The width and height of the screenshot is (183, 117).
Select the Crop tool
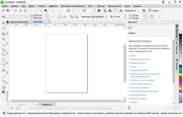(3, 34)
